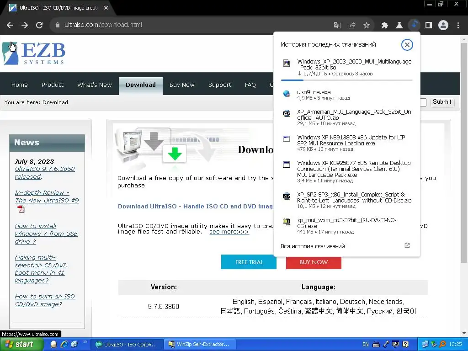Viewport: 468px width, 351px height.
Task: Open full download history link
Action: (x=313, y=246)
